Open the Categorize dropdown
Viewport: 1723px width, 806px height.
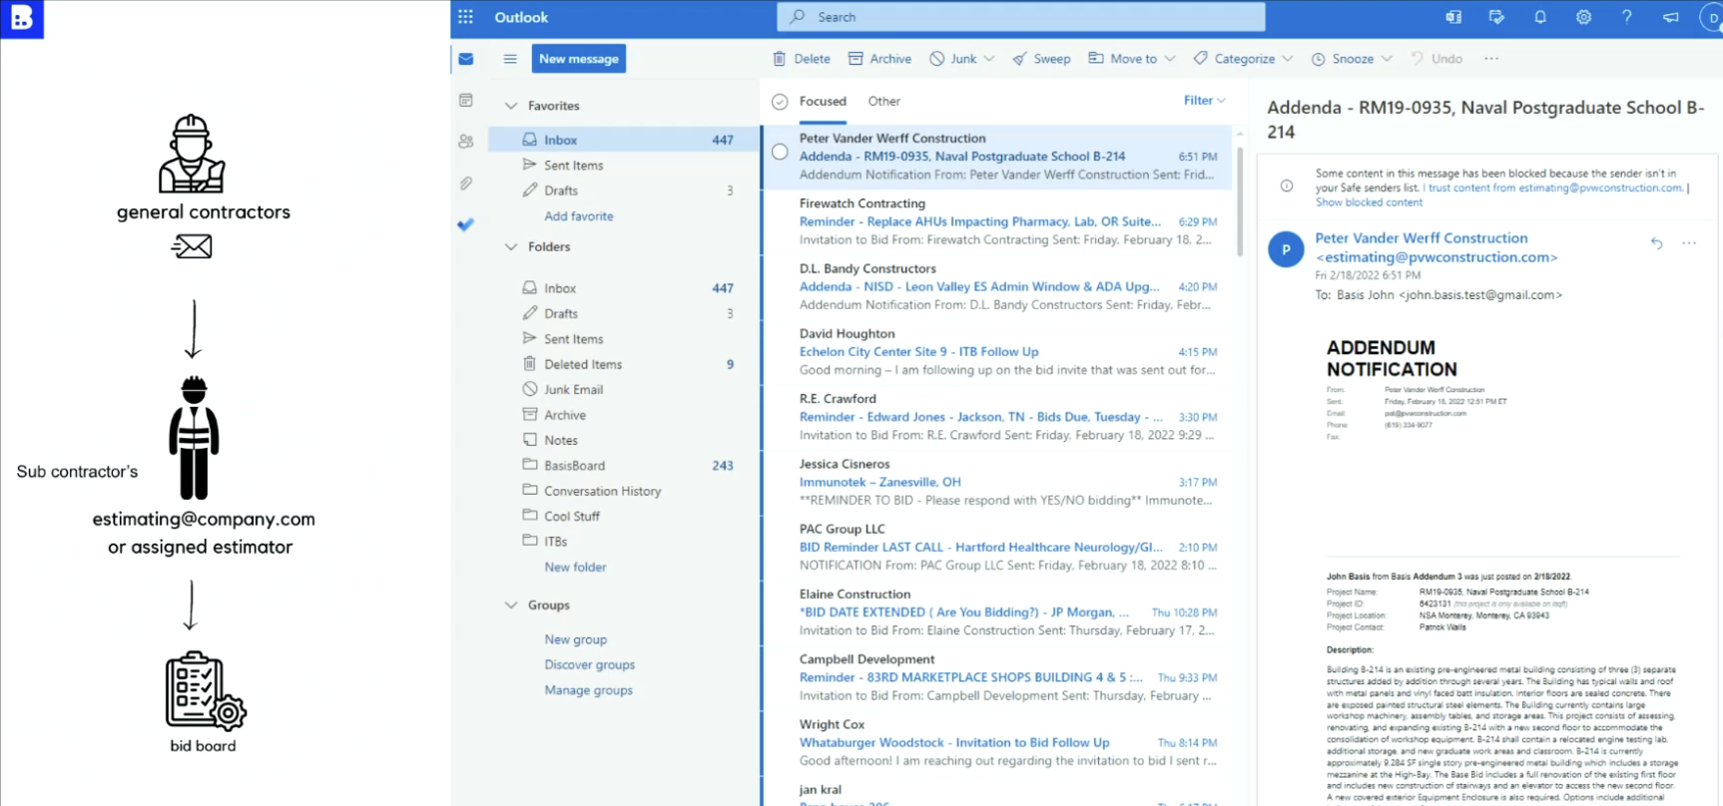pos(1243,59)
